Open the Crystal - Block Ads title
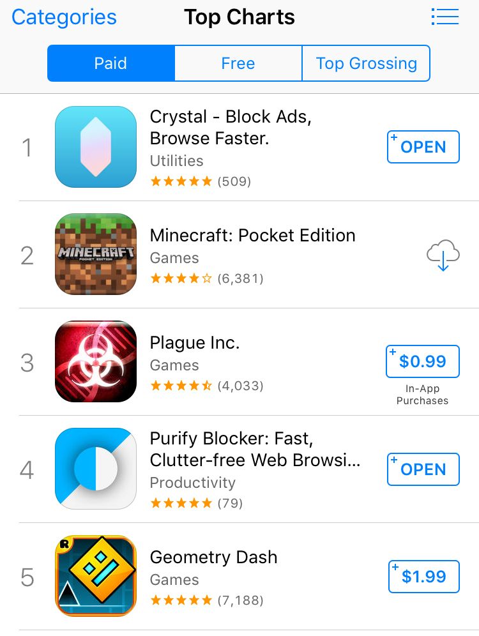The image size is (479, 636). pos(230,127)
